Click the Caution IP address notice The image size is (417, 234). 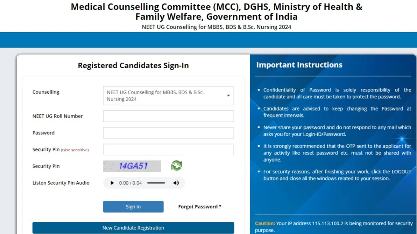point(334,227)
